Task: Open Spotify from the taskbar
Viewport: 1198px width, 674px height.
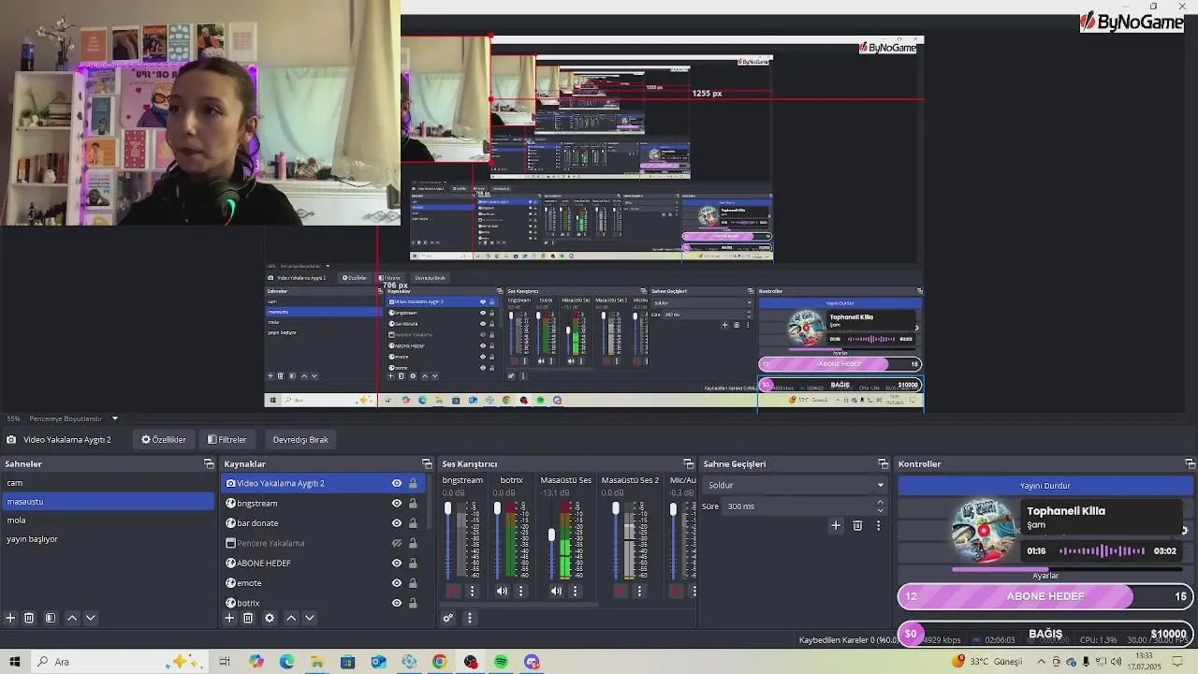Action: [501, 662]
